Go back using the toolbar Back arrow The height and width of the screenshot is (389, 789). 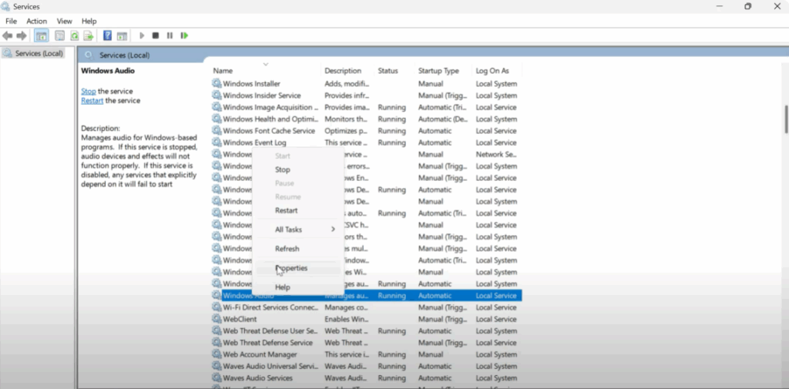point(7,35)
